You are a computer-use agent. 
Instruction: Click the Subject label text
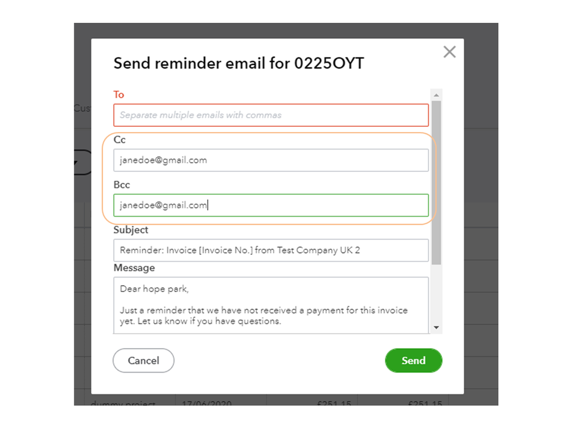coord(131,230)
